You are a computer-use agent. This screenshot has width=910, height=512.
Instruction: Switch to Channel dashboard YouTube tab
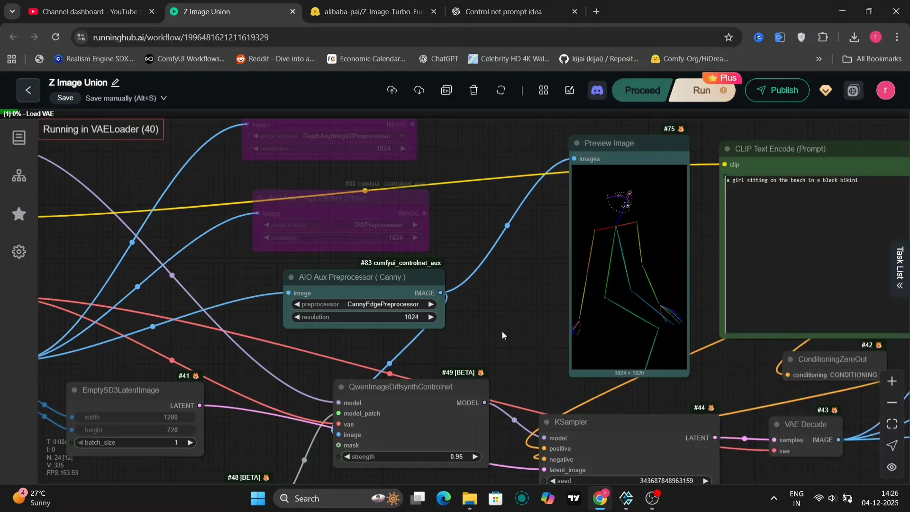click(90, 12)
